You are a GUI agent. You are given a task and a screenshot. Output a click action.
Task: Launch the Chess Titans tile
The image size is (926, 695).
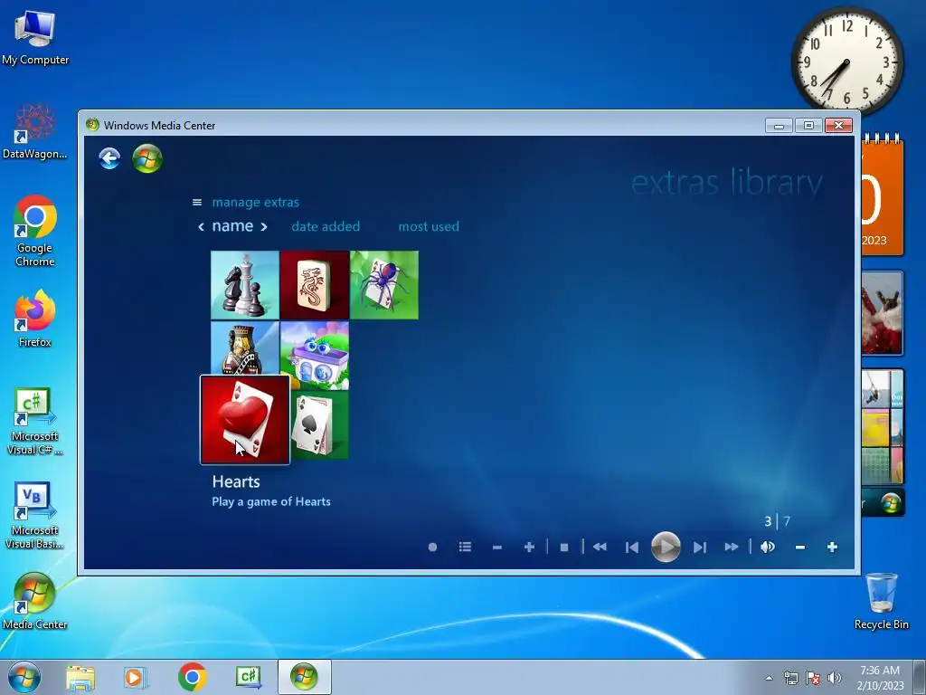click(244, 285)
